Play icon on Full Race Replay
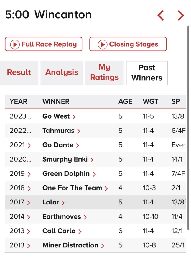Screen dimensions: 191x266 point(15,44)
